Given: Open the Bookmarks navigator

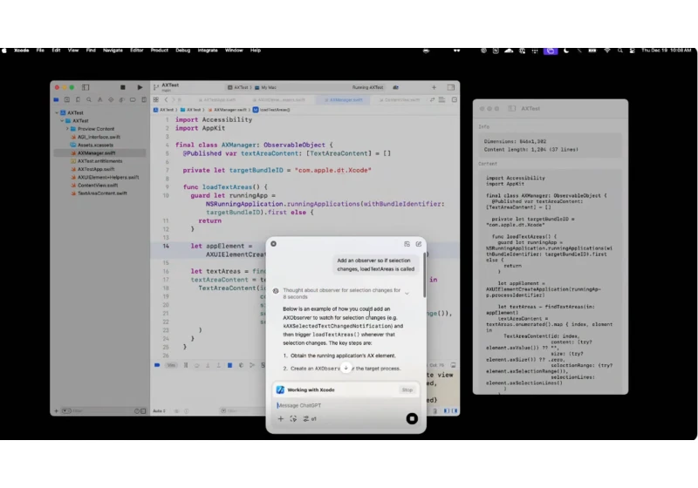Looking at the screenshot, I should [x=78, y=99].
